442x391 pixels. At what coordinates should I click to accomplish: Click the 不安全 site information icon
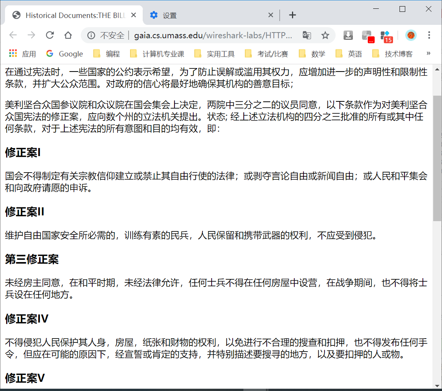click(91, 35)
